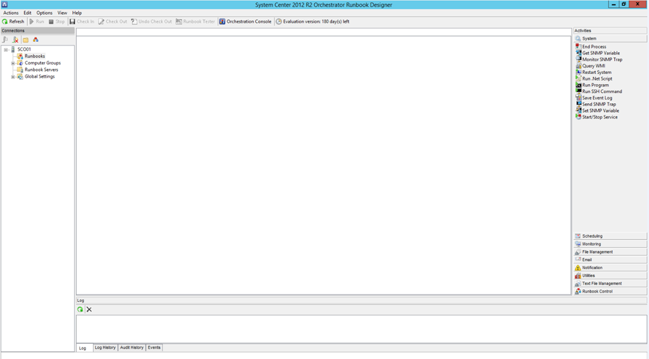This screenshot has height=359, width=649.
Task: Click the clear log X icon
Action: 89,310
